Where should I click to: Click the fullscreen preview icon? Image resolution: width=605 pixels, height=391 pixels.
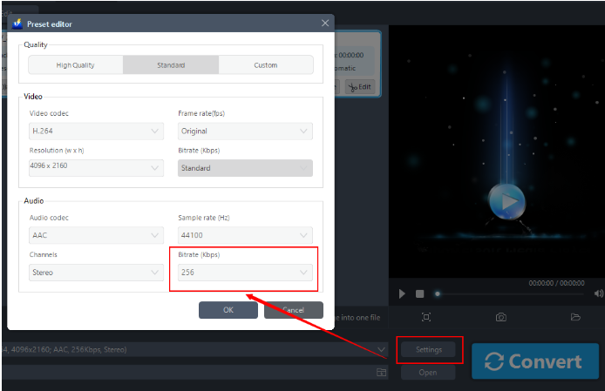pos(426,317)
